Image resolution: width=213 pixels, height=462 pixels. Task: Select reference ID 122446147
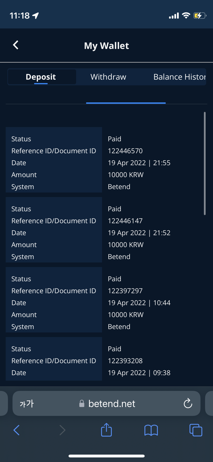click(x=125, y=221)
